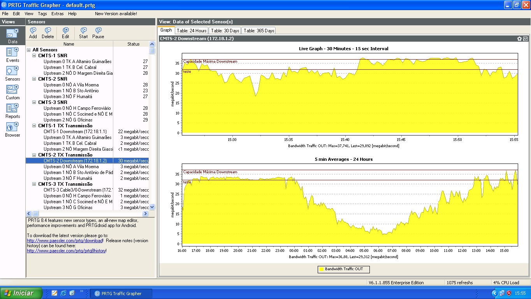Open the Reports view
Viewport: 531px width, 299px height.
pos(12,111)
